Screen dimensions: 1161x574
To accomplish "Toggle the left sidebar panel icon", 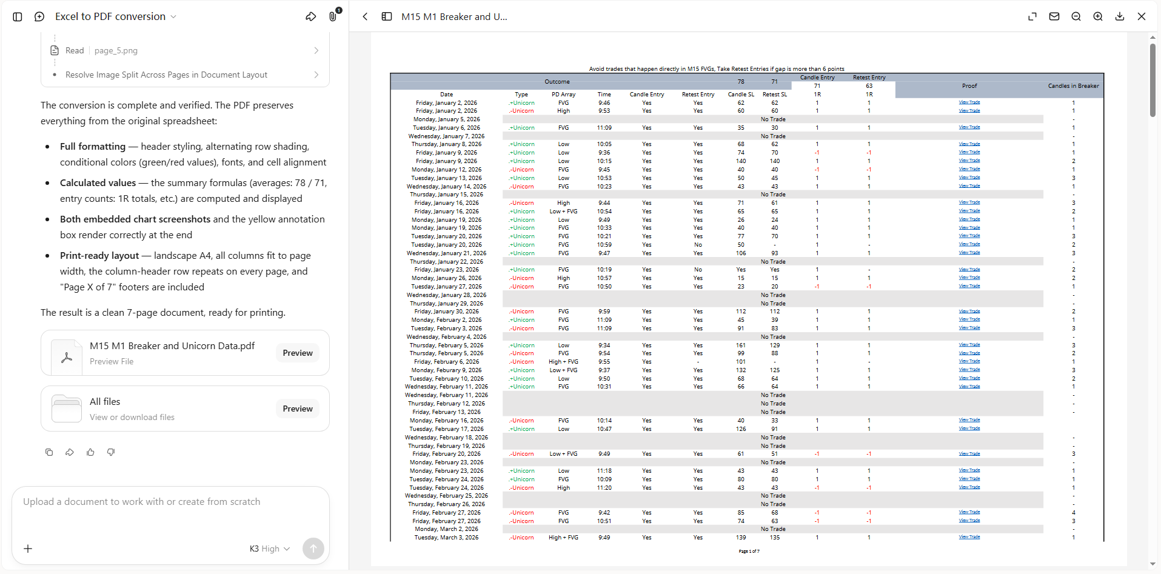I will pos(18,17).
